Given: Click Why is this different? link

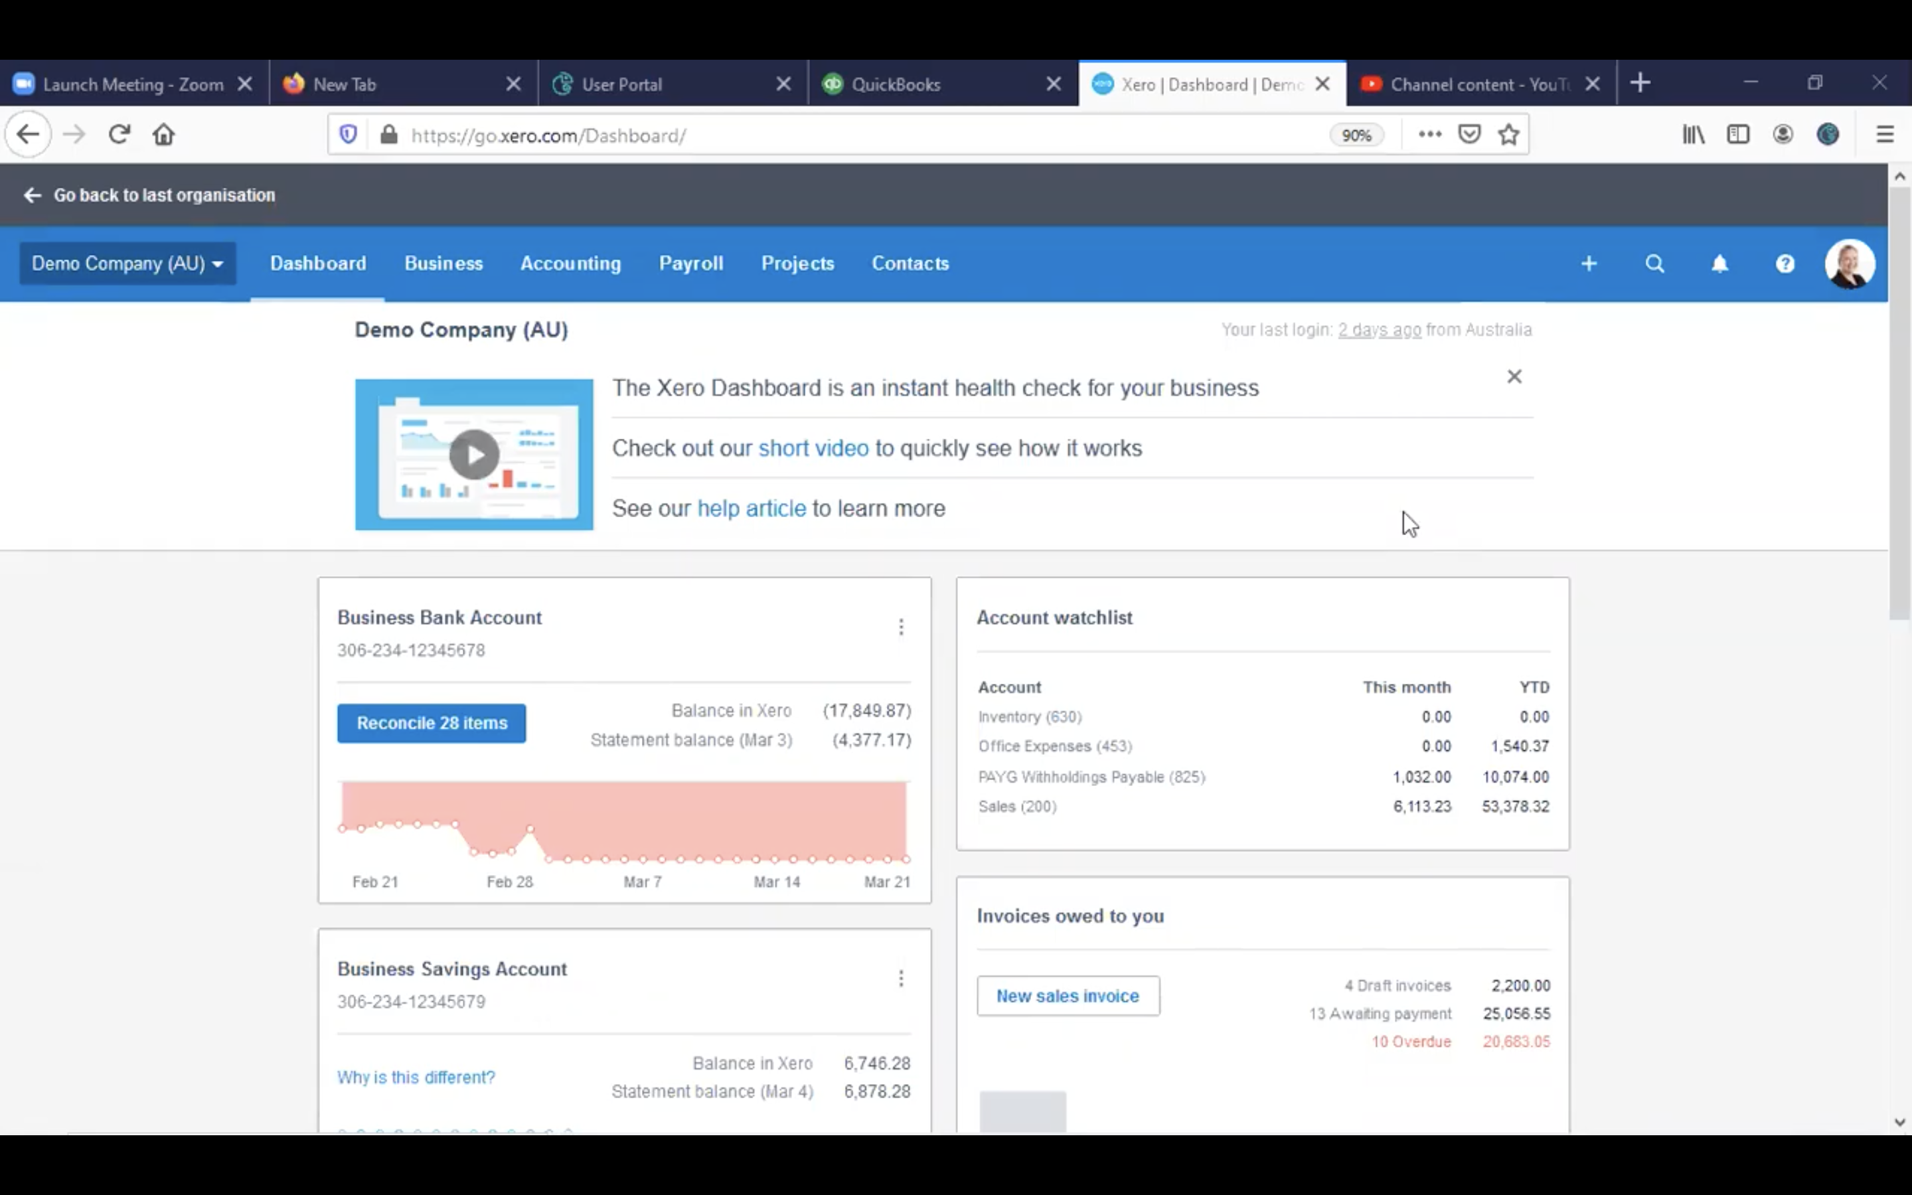Looking at the screenshot, I should (416, 1077).
